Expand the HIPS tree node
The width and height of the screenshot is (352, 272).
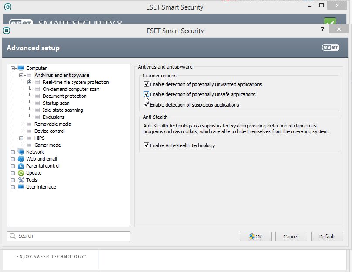coord(21,138)
